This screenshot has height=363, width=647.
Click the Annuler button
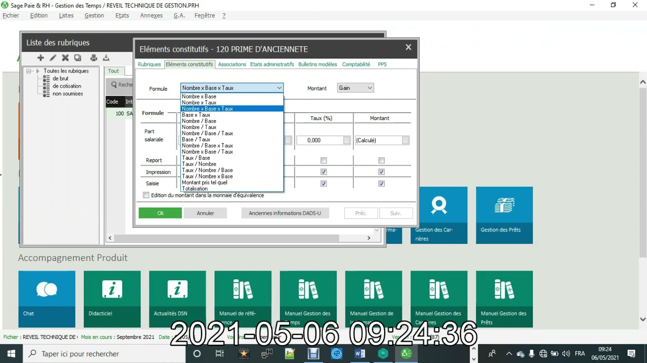pyautogui.click(x=205, y=213)
